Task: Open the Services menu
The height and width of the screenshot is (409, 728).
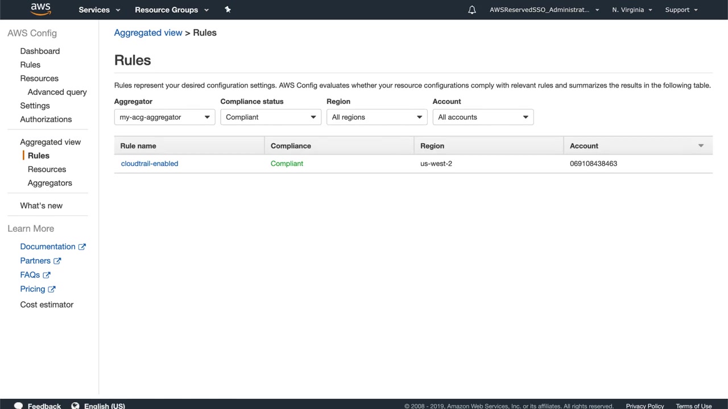Action: coord(100,10)
